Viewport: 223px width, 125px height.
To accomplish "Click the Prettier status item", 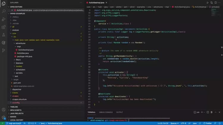I will 208,123.
